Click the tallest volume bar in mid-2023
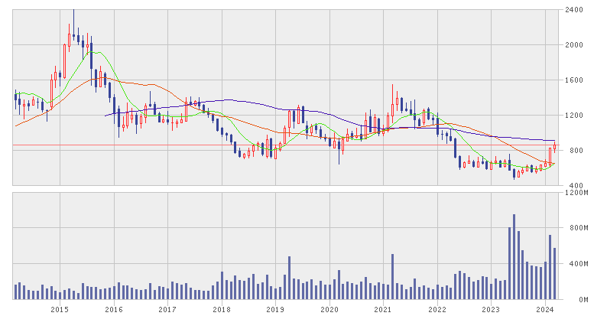This screenshot has width=594, height=316. pyautogui.click(x=514, y=257)
